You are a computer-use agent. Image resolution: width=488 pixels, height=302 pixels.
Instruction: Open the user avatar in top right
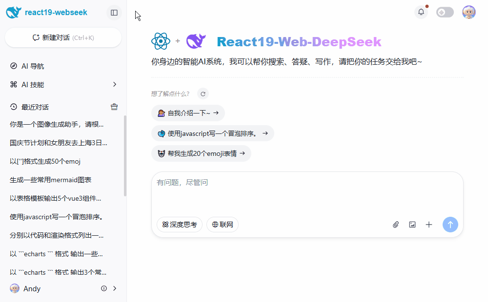(x=468, y=12)
